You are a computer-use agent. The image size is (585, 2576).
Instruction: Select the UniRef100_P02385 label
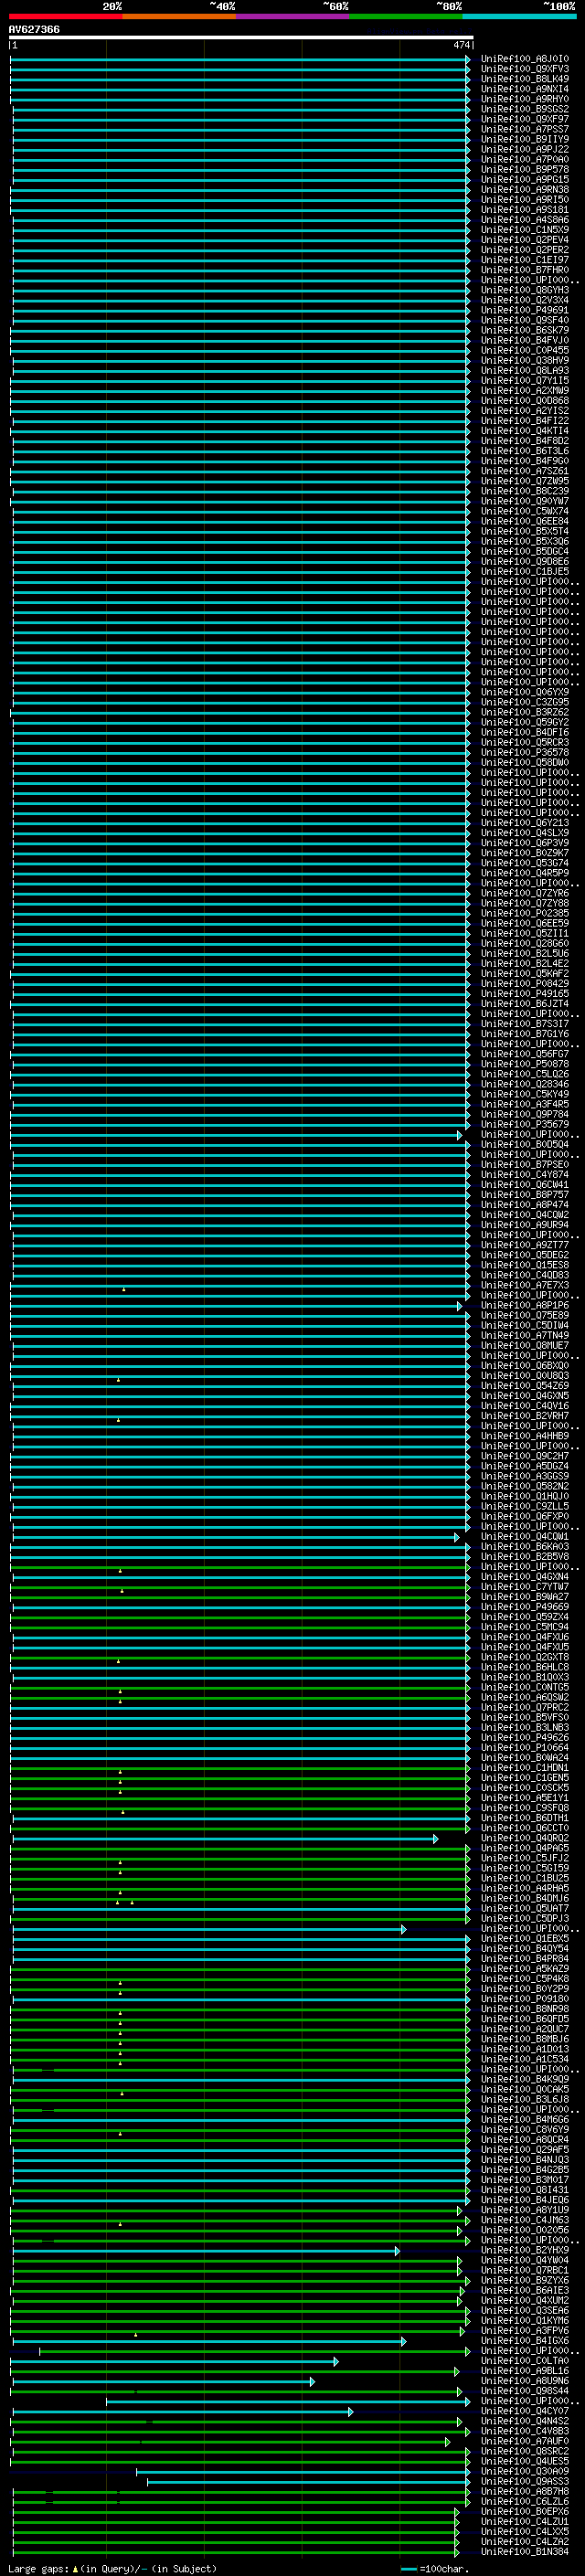point(525,913)
